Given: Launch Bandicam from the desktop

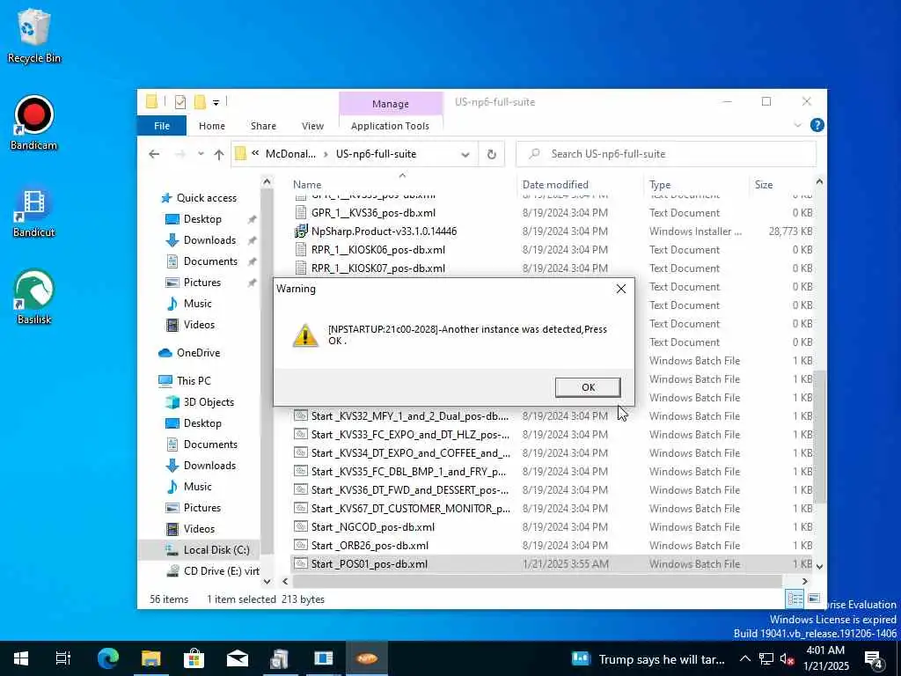Looking at the screenshot, I should (34, 123).
